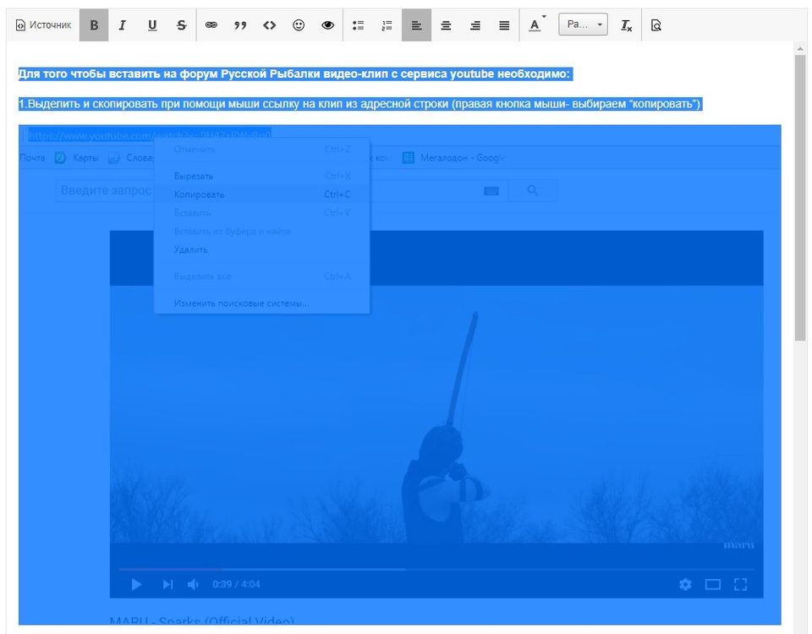
Task: Insert a hyperlink with the link icon
Action: pyautogui.click(x=211, y=25)
